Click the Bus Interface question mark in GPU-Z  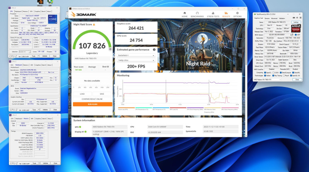click(300, 41)
